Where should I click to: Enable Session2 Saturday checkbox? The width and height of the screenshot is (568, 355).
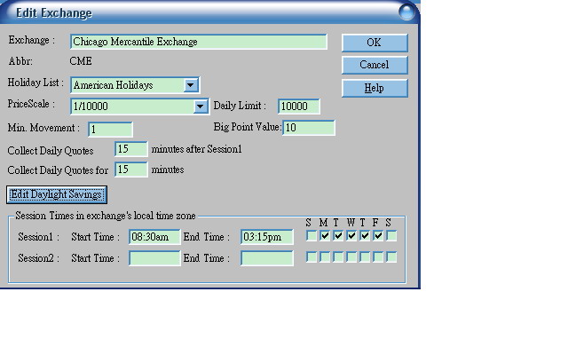point(391,257)
